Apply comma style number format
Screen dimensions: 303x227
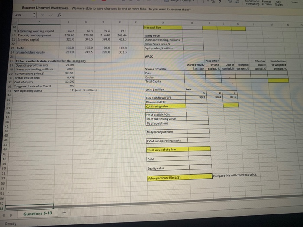click(x=220, y=2)
